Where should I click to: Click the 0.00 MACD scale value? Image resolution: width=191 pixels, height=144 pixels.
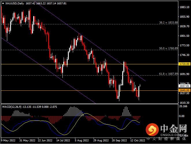coord(182,116)
